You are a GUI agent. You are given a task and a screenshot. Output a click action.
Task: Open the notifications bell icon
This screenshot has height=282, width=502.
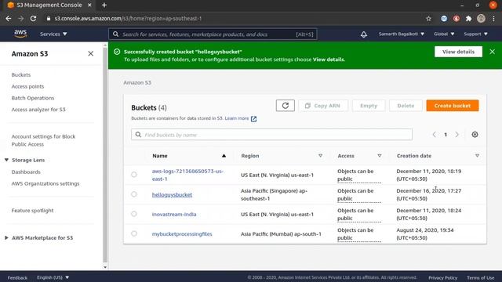click(x=364, y=34)
